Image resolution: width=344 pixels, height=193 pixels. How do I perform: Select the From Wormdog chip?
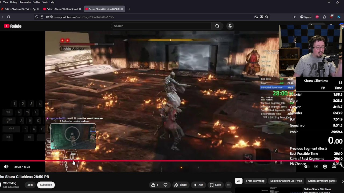[x=255, y=181]
